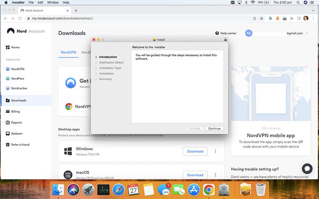319x199 pixels.
Task: Open the Installer menu
Action: pos(18,2)
